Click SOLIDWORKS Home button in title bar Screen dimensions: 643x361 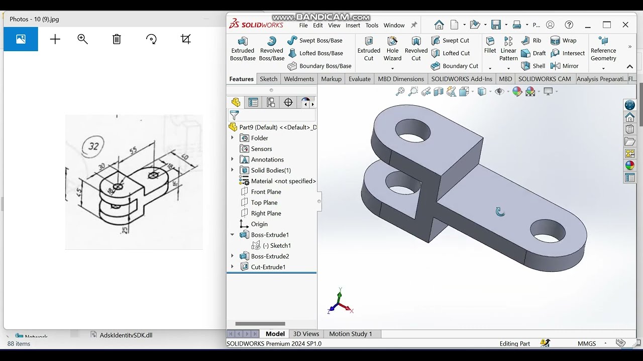439,25
